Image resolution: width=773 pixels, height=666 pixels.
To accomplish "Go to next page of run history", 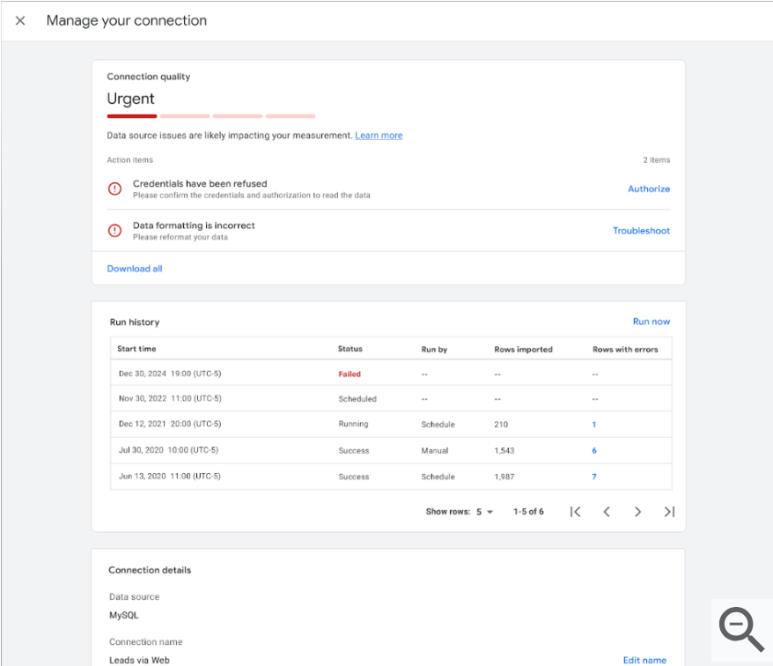I will click(637, 512).
